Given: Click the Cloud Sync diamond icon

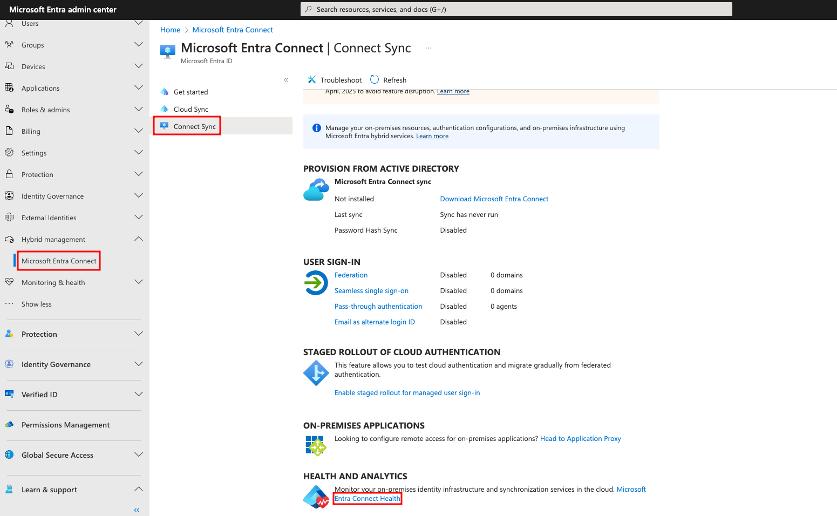Looking at the screenshot, I should [165, 109].
